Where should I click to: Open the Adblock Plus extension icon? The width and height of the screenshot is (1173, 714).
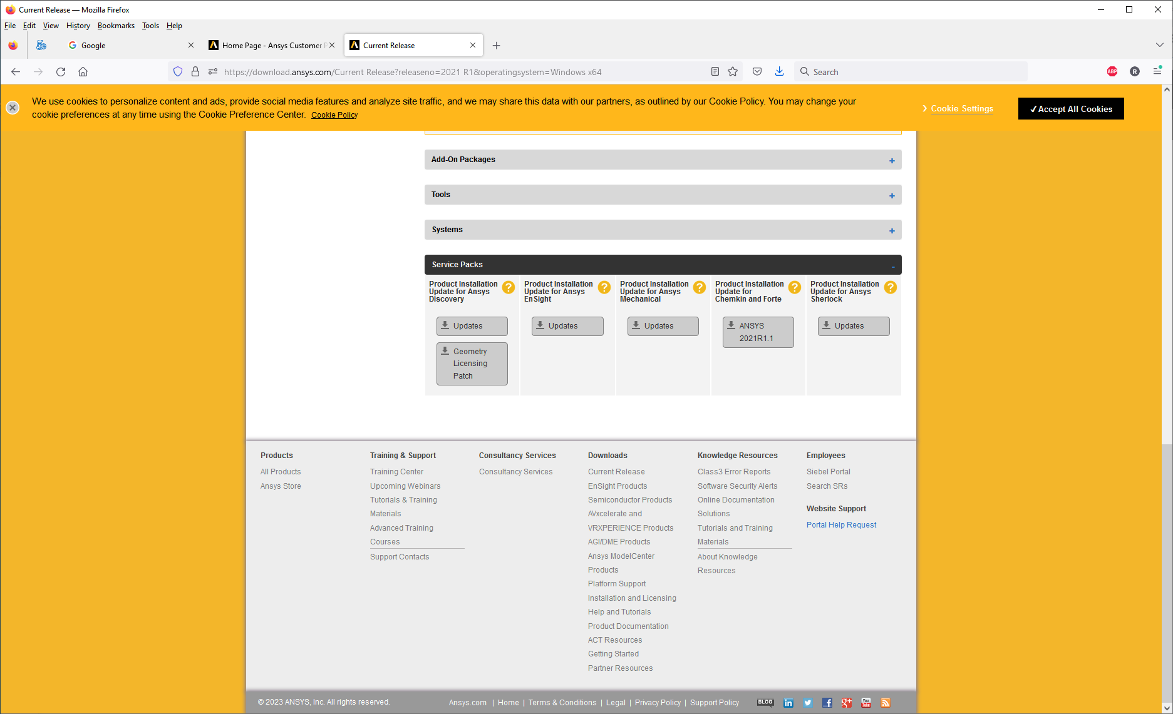(1112, 72)
